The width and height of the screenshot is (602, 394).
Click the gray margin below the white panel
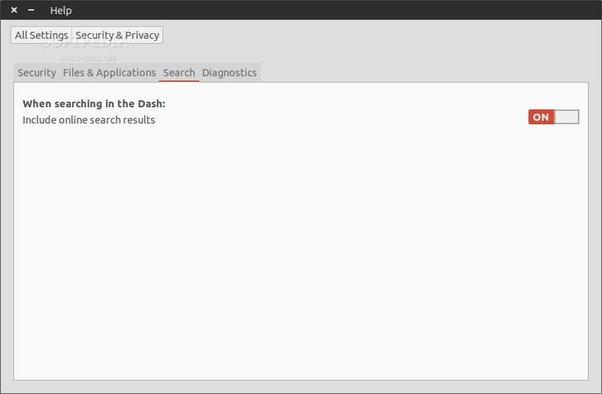[x=300, y=387]
